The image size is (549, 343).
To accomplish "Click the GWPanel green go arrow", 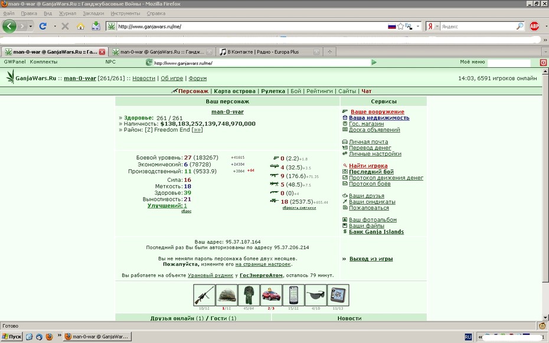I will 374,63.
